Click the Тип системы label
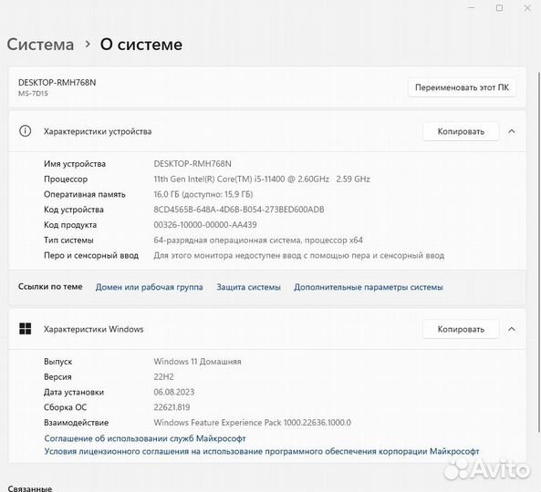 click(68, 241)
